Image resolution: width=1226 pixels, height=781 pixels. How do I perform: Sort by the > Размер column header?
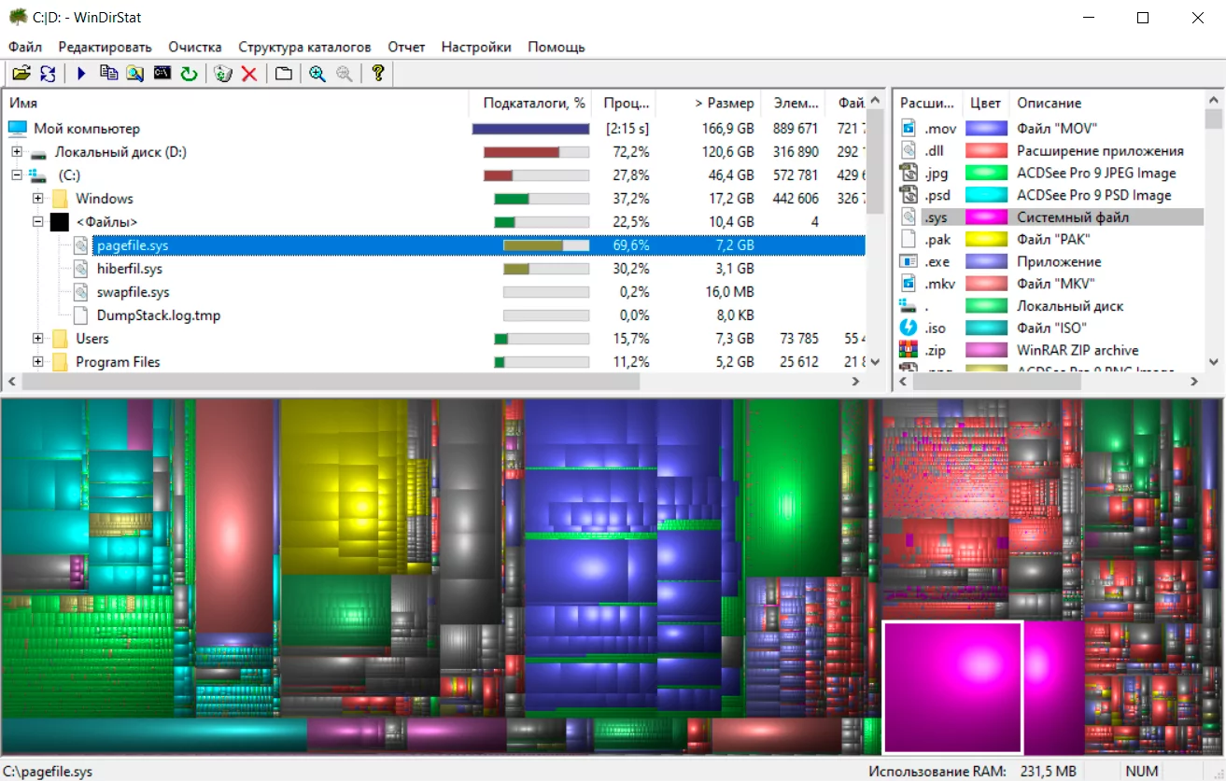709,103
